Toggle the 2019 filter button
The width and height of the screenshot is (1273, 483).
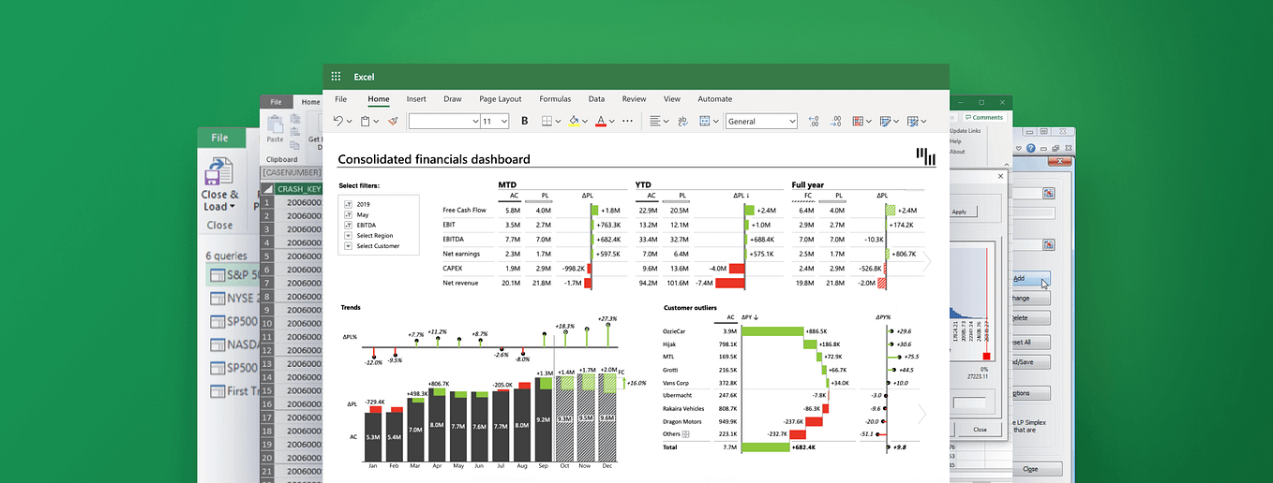click(348, 203)
